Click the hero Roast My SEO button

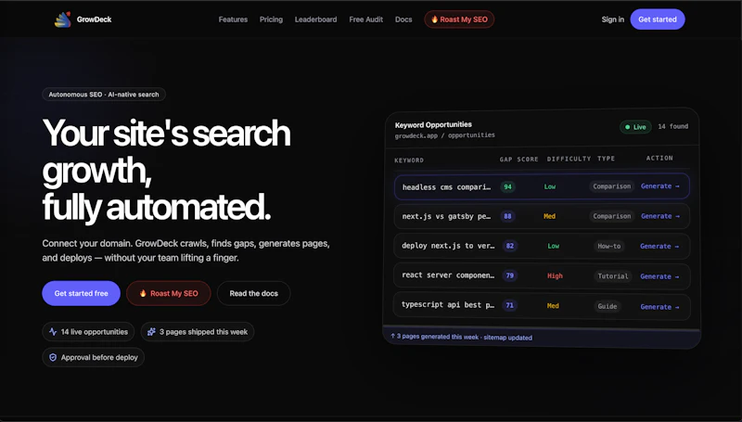169,293
